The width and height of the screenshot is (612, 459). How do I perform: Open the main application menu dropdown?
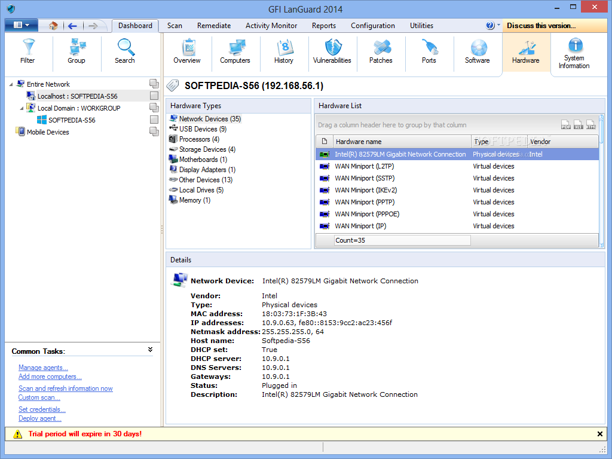tap(21, 25)
